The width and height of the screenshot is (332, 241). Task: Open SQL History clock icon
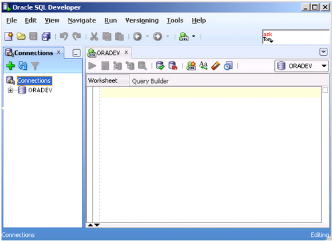[x=228, y=66]
